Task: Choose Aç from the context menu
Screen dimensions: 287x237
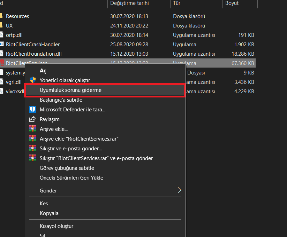Action: coord(43,71)
